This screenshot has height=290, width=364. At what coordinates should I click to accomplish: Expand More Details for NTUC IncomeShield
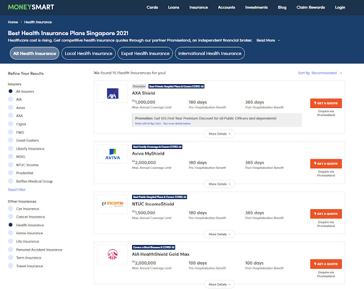pyautogui.click(x=219, y=234)
